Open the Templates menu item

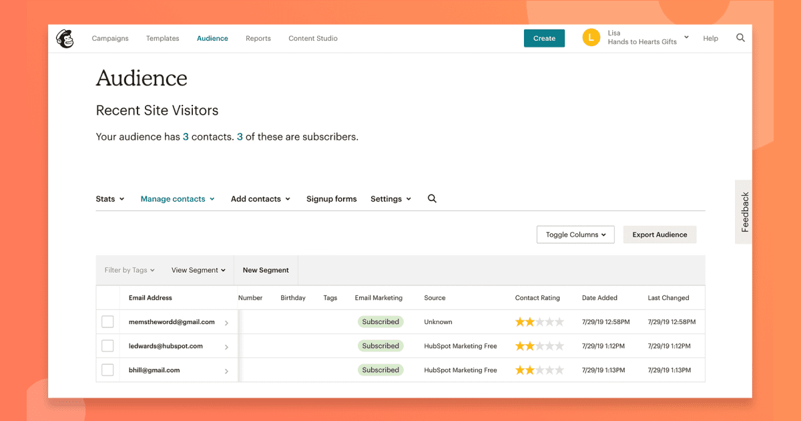[163, 39]
